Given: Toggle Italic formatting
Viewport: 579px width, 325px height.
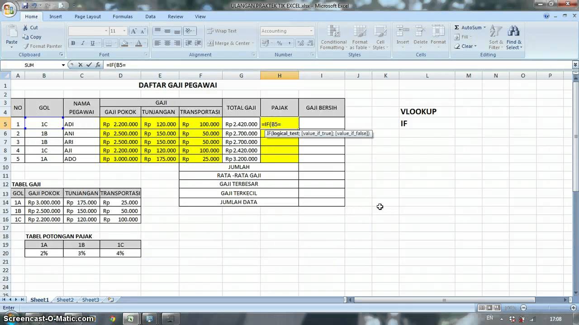Looking at the screenshot, I should click(83, 43).
